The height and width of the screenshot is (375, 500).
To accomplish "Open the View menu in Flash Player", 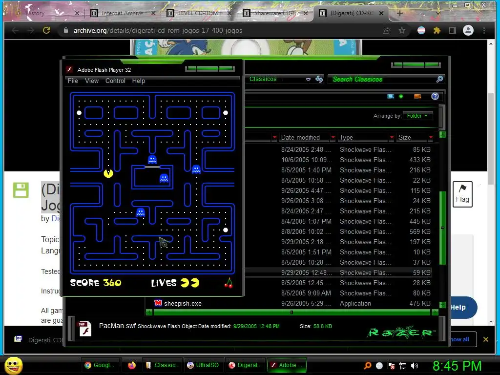I will pyautogui.click(x=91, y=81).
